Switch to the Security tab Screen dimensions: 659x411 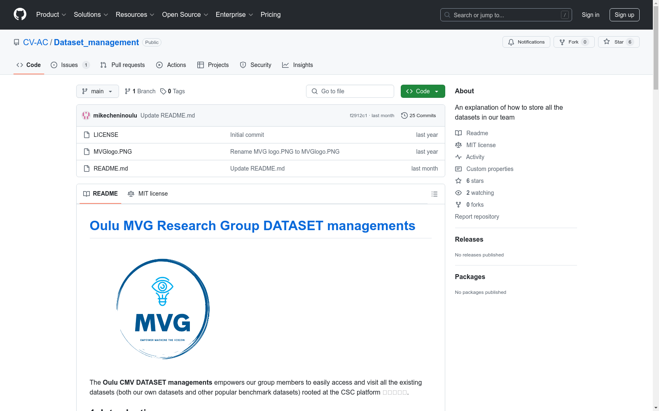255,65
